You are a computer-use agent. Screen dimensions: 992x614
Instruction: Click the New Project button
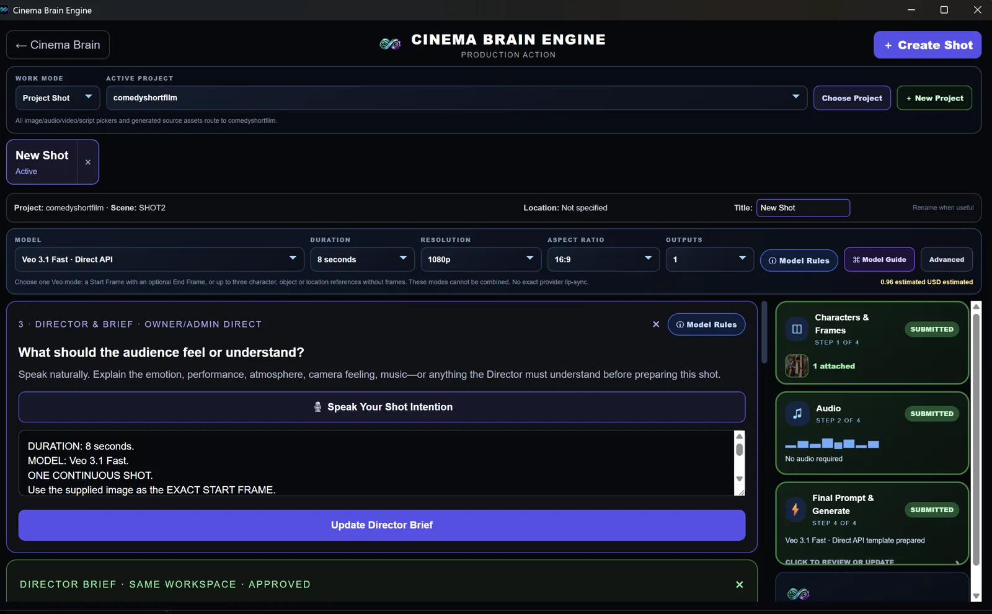coord(934,98)
